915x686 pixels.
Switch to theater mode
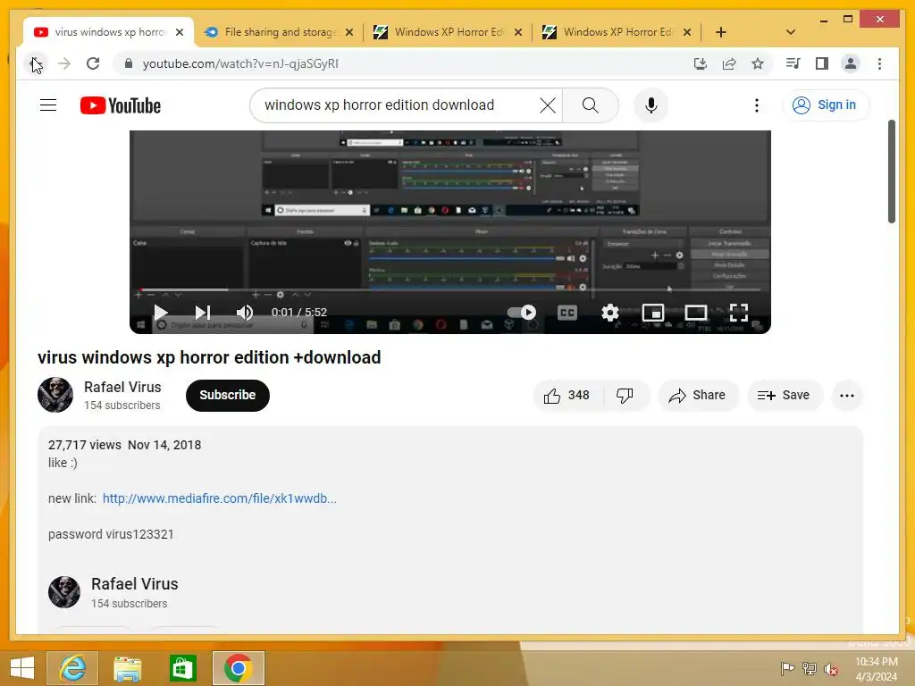(695, 313)
